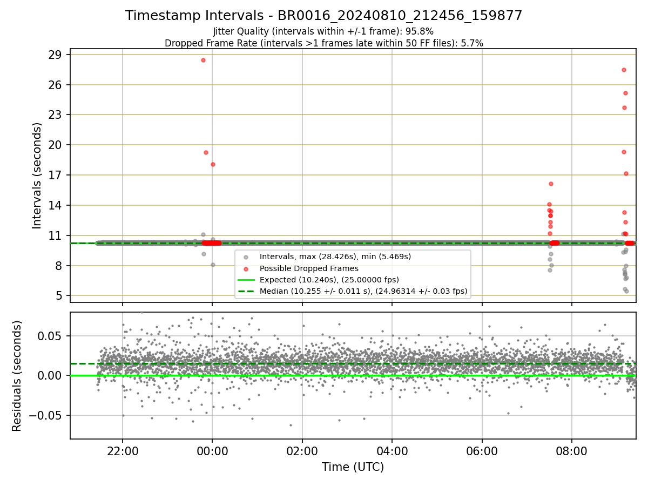Select the Dropped Frame Rate 5.7% subtitle line
Image resolution: width=648 pixels, height=486 pixels.
click(323, 43)
